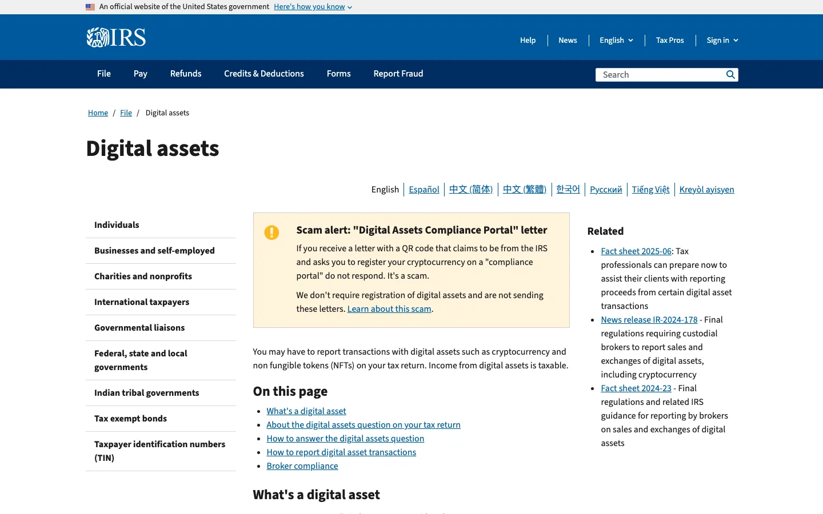Open the News link in header
This screenshot has width=823, height=514.
568,40
